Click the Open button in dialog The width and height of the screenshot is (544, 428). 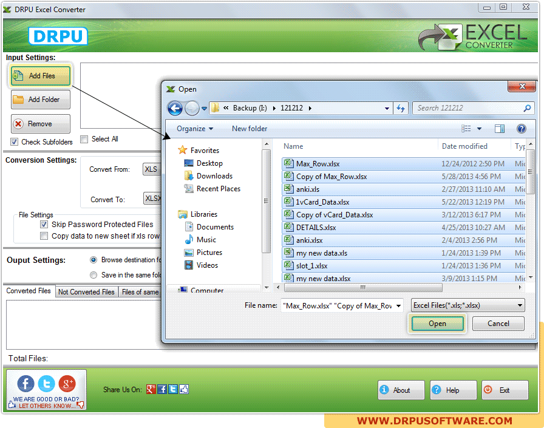point(437,324)
